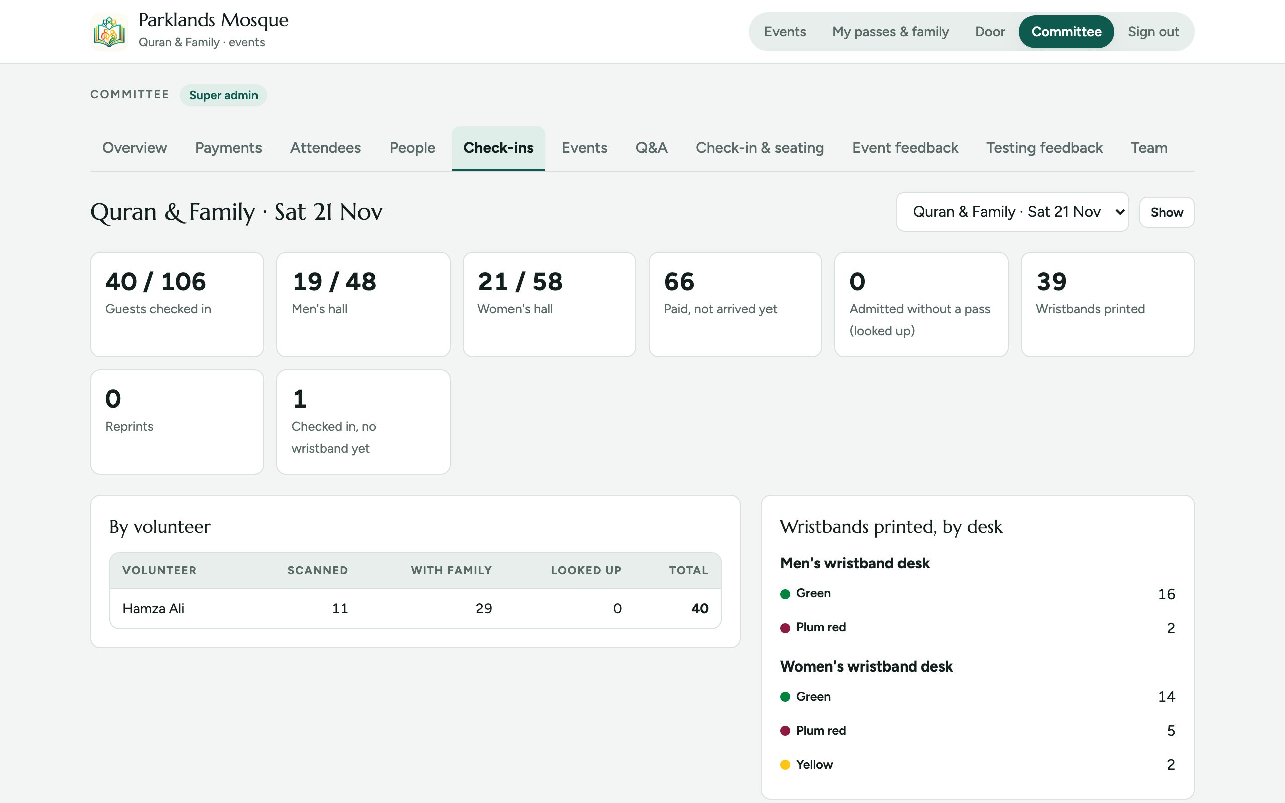Click the Plum red dot under Women's wristband desk

tap(785, 731)
